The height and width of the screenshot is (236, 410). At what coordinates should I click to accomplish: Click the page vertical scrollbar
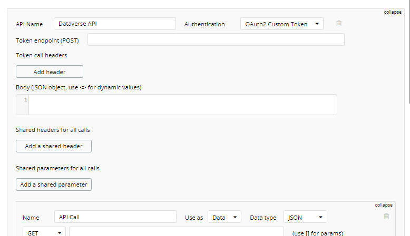[407, 53]
